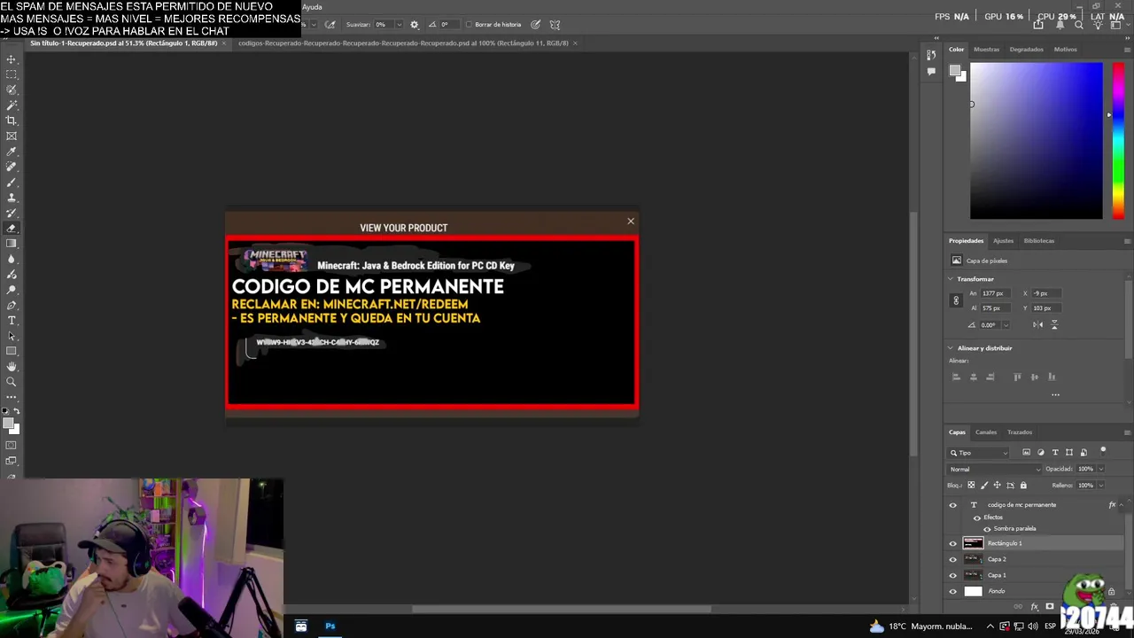1134x638 pixels.
Task: Collapse the Transformar section
Action: pyautogui.click(x=951, y=279)
